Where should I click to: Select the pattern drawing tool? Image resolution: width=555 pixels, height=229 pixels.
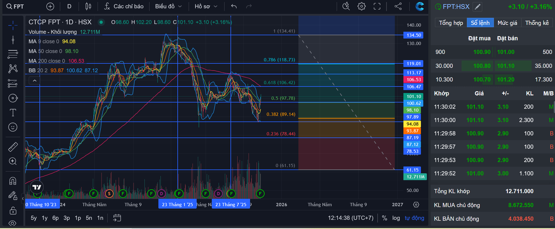click(x=13, y=69)
